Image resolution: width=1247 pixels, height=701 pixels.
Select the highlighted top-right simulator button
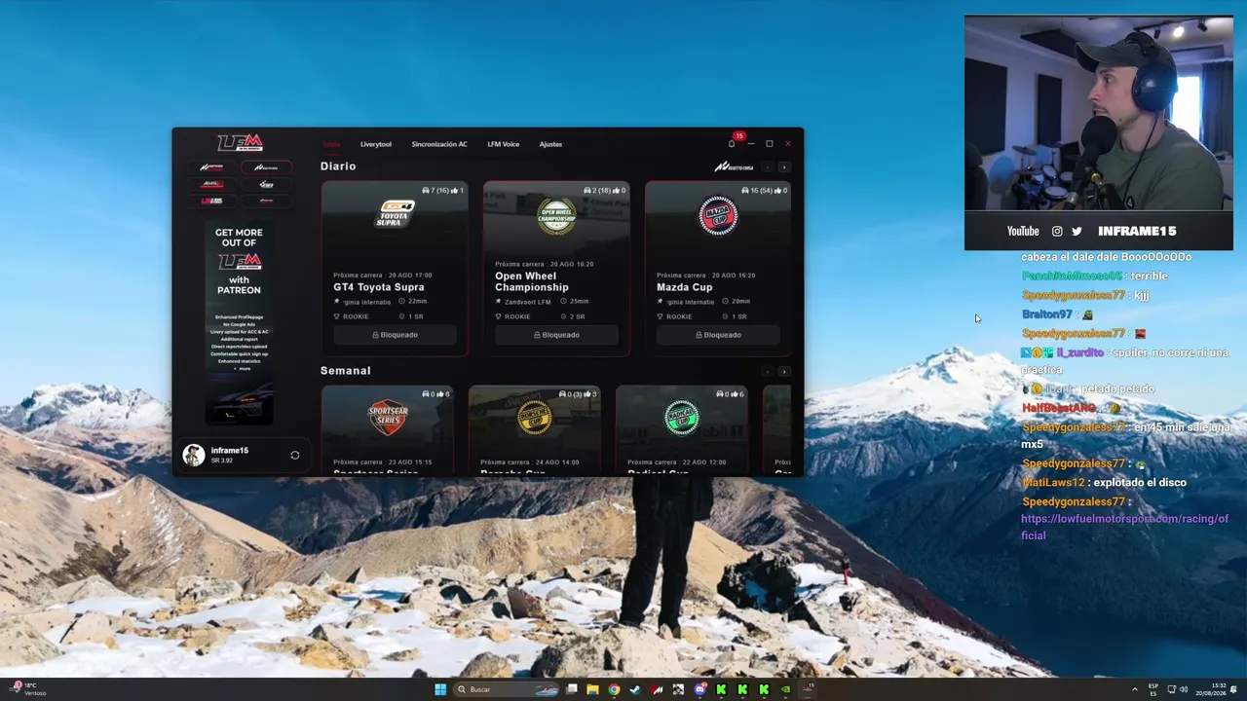coord(266,167)
